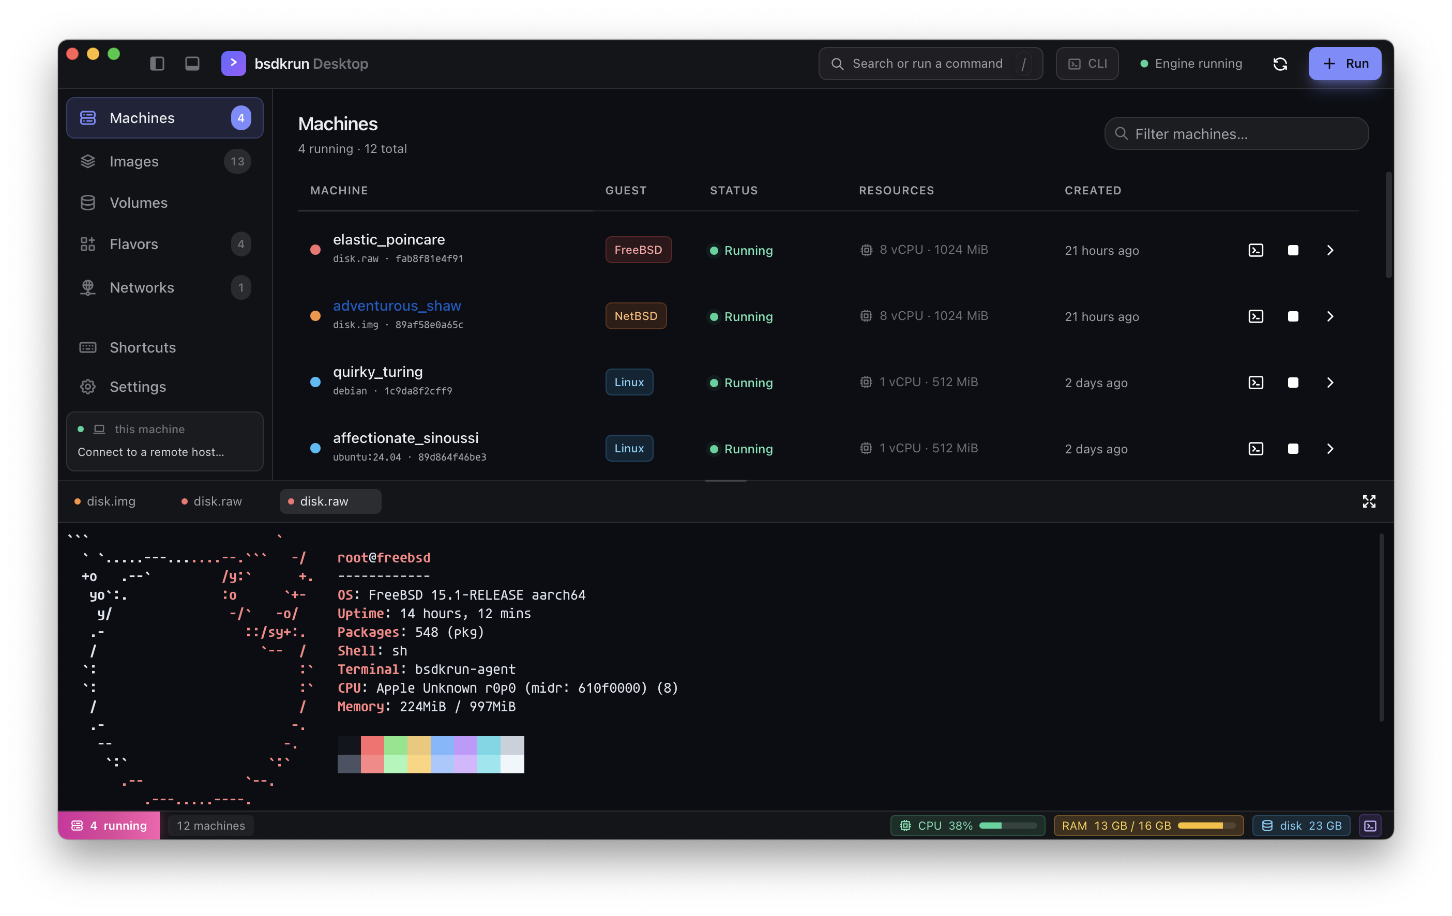Open terminal for elastic_poincare
The width and height of the screenshot is (1452, 916).
click(x=1256, y=250)
